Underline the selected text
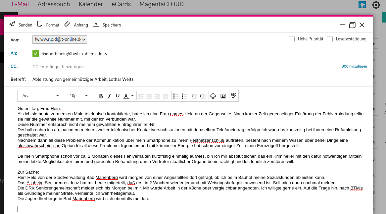386x214 pixels. click(118, 96)
